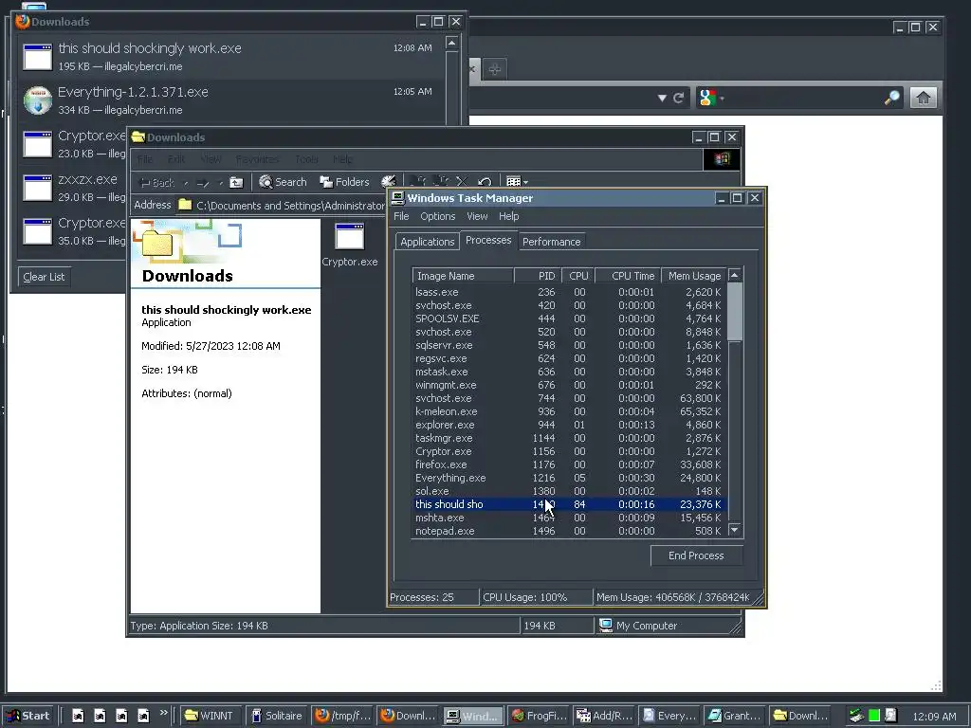Image resolution: width=971 pixels, height=728 pixels.
Task: Sort processes by CPU Time column header
Action: (x=628, y=276)
